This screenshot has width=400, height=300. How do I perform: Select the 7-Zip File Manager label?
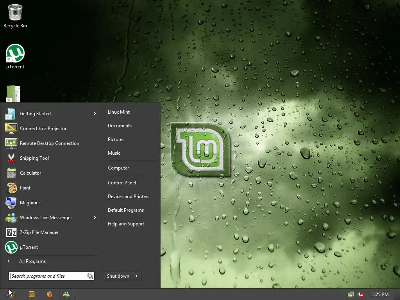pos(39,232)
